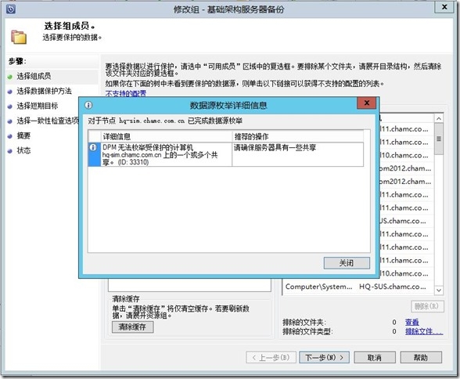Screen dimensions: 460x379
Task: Click the folder icon in wizard header
Action: pos(19,37)
